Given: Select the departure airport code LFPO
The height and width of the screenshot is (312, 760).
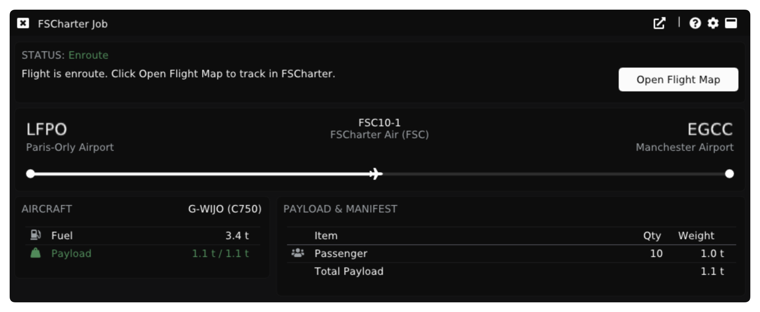Looking at the screenshot, I should point(46,129).
